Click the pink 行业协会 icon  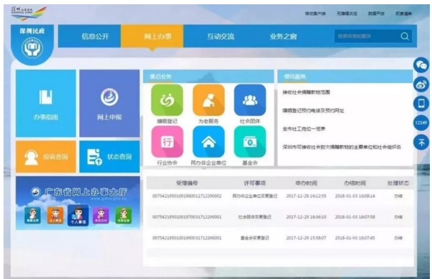[x=167, y=142]
